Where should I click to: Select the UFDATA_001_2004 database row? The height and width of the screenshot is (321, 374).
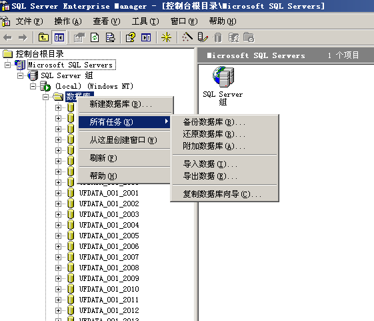coord(109,225)
